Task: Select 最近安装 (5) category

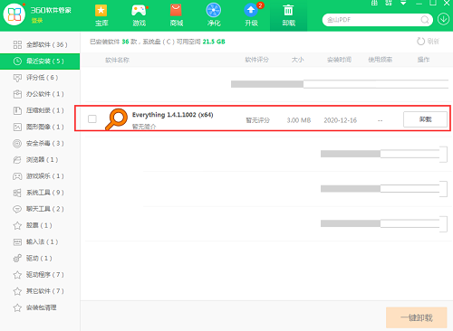Action: pos(40,61)
